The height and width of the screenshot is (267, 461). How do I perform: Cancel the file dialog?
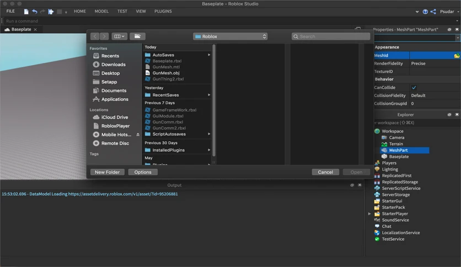(x=325, y=172)
